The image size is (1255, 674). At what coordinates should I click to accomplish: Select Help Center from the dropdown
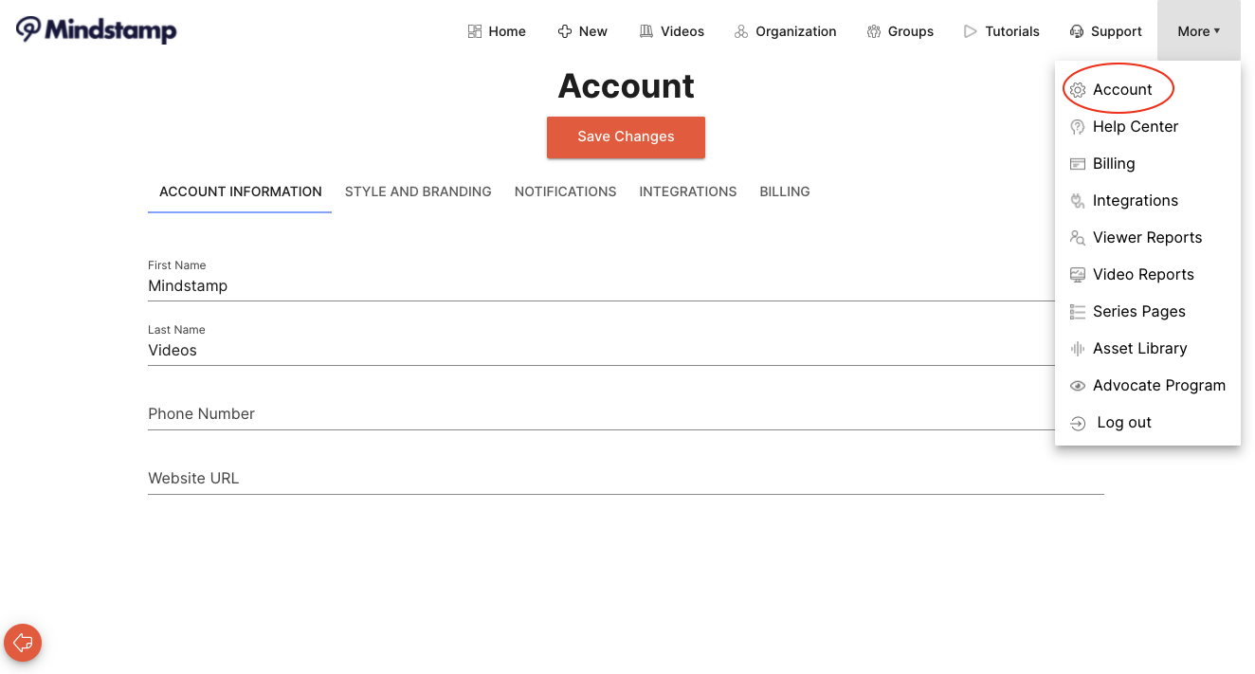pyautogui.click(x=1136, y=126)
